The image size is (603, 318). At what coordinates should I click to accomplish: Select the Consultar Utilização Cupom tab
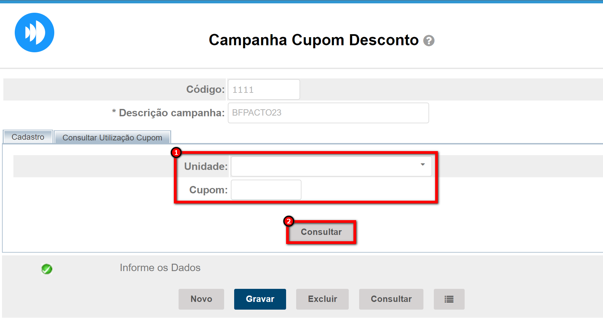click(x=112, y=138)
